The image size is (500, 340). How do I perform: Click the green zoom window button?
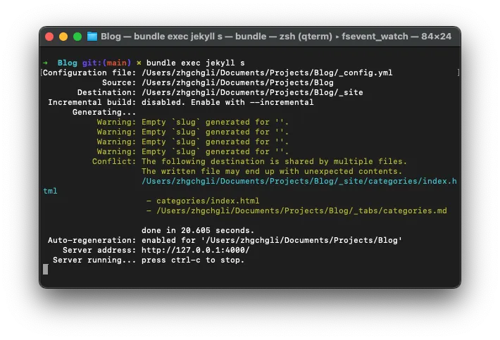point(77,37)
